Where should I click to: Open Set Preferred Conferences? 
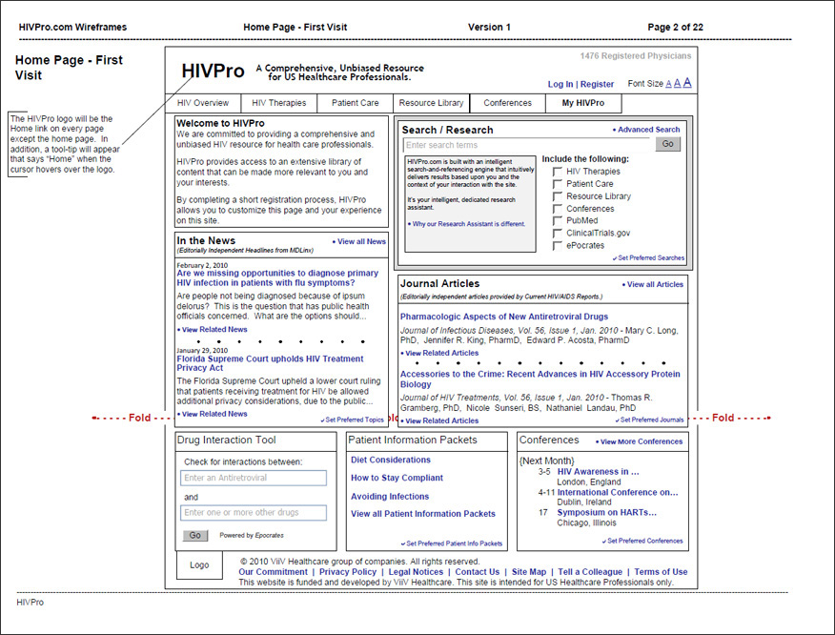point(645,541)
